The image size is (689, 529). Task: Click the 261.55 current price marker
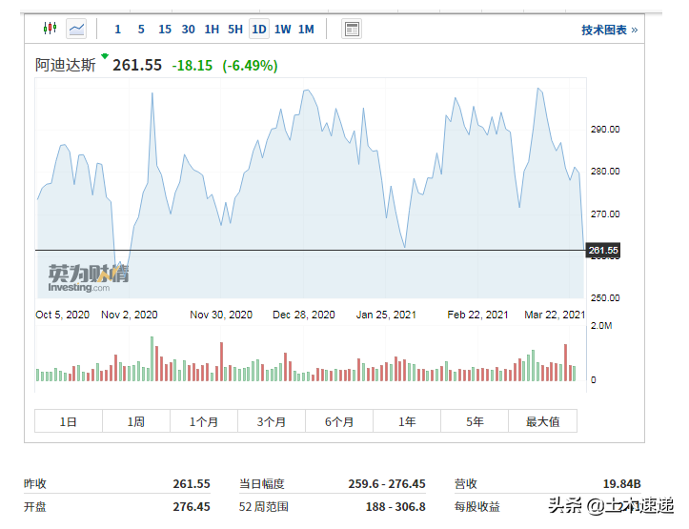[603, 251]
